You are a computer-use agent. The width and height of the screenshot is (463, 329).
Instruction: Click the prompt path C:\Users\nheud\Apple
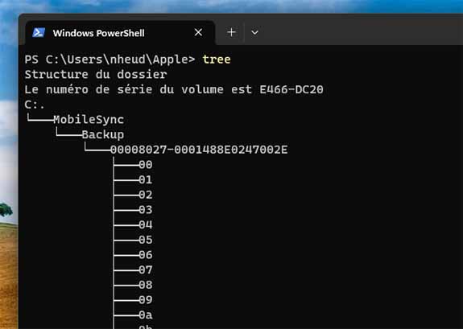tap(117, 60)
